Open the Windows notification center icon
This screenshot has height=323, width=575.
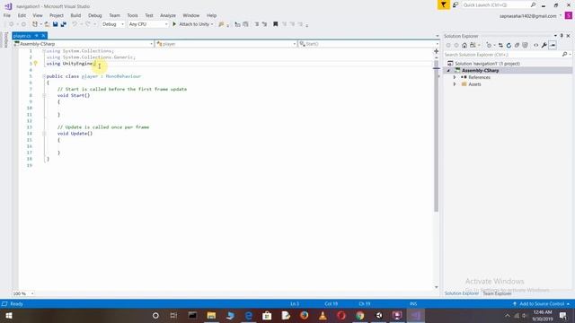point(563,315)
